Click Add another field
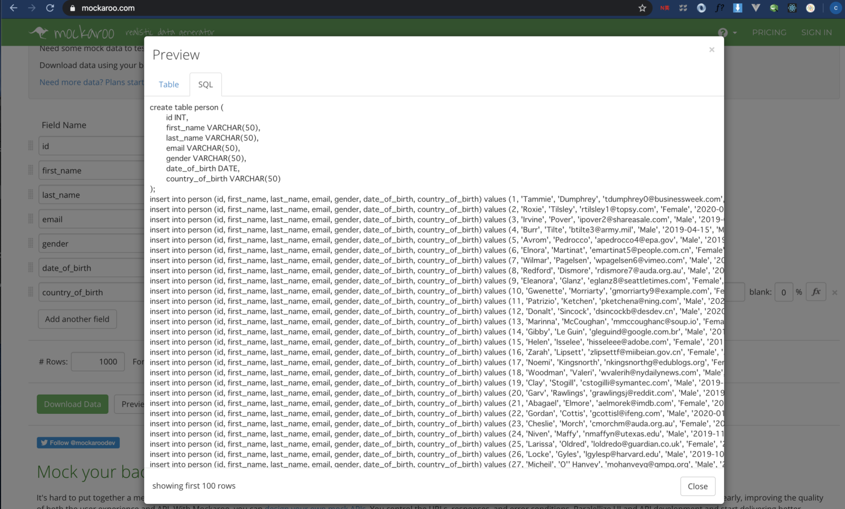 (77, 319)
